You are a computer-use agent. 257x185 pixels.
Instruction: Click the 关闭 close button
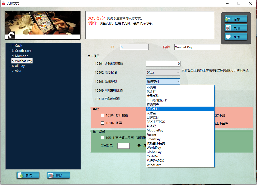[236, 28]
